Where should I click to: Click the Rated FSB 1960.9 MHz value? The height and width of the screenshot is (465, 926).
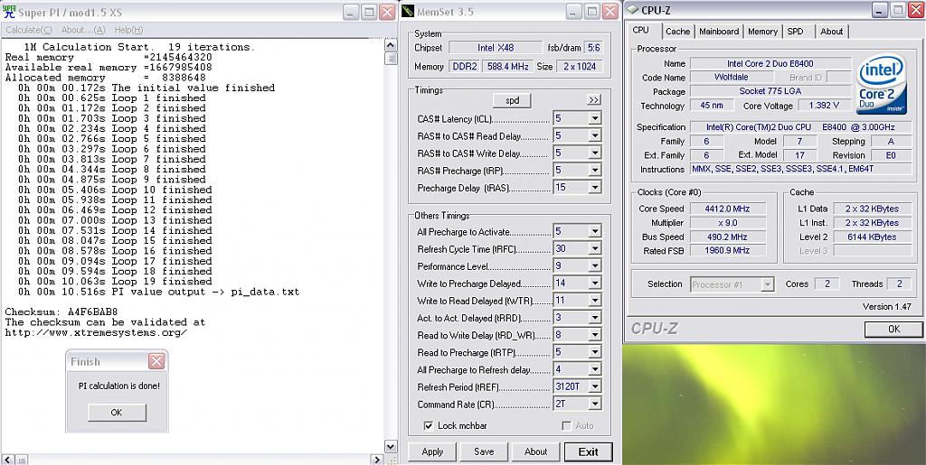728,251
